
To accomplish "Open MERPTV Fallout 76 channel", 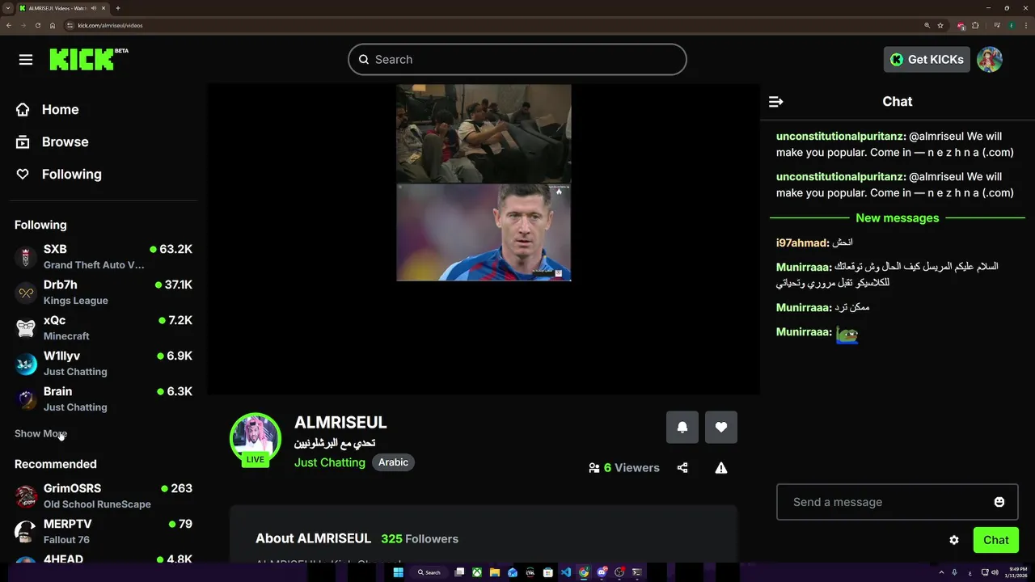I will [x=103, y=532].
